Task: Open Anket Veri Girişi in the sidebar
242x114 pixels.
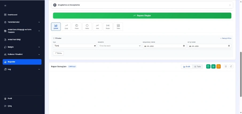Action: point(22,39)
